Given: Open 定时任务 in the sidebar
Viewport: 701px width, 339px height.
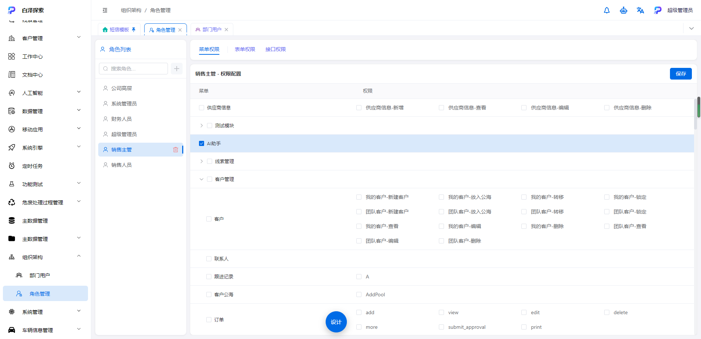Looking at the screenshot, I should coord(45,166).
